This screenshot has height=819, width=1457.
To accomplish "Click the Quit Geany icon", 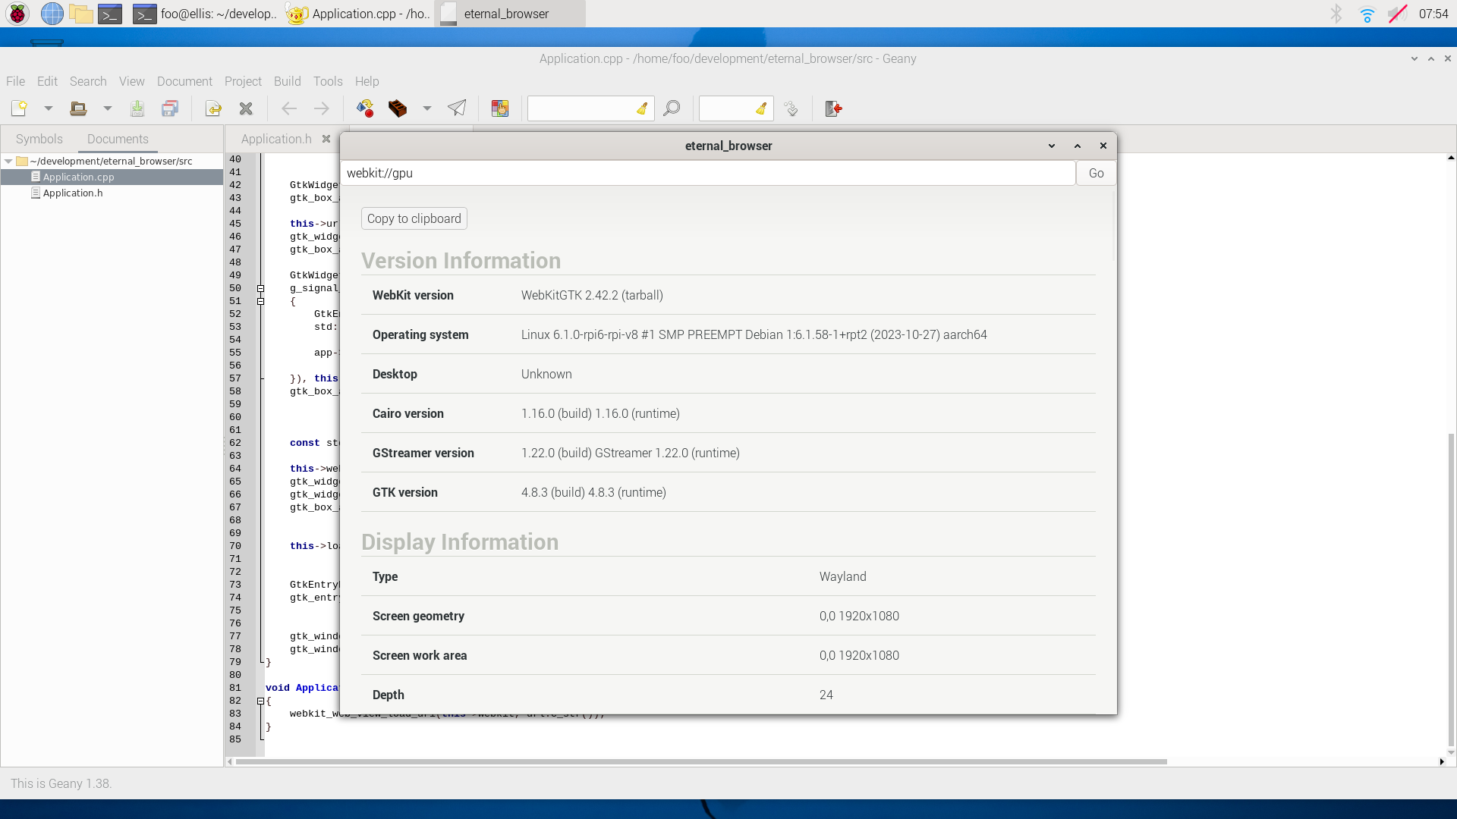I will (x=833, y=108).
